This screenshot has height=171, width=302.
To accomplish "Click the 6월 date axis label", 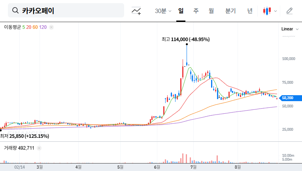I will tap(157, 167).
